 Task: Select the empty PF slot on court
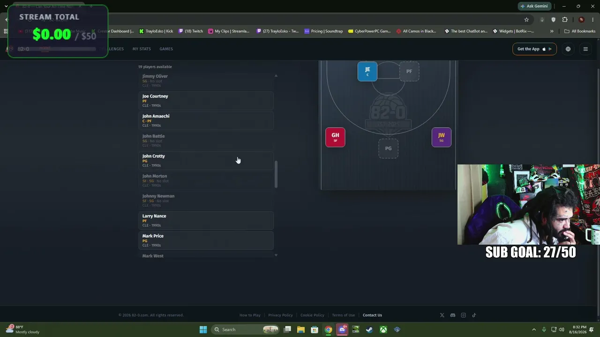pyautogui.click(x=409, y=71)
